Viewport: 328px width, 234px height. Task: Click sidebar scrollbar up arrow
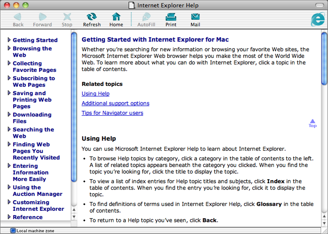point(74,210)
